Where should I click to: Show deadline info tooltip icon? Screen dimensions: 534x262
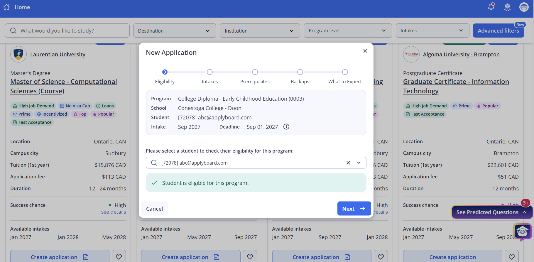tap(286, 127)
